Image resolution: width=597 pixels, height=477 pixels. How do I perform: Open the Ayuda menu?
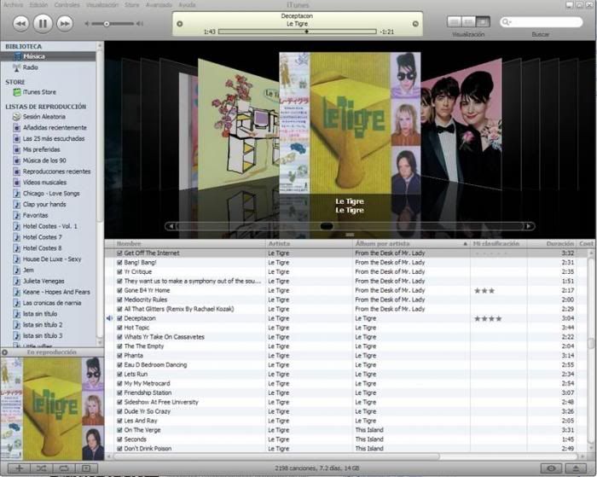coord(187,5)
